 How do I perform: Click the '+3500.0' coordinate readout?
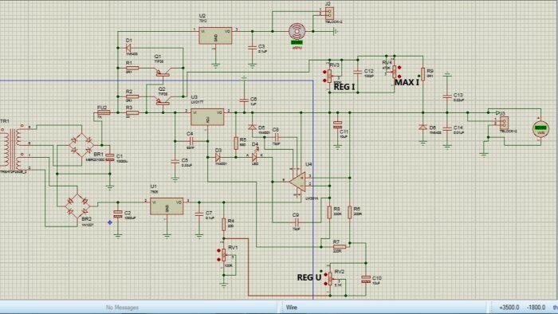(509, 308)
